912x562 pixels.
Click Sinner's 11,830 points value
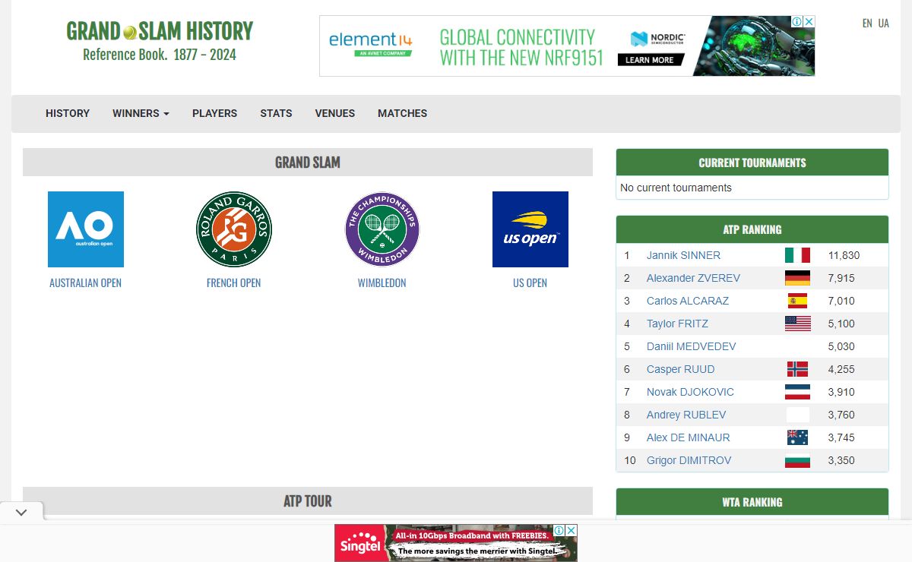pyautogui.click(x=844, y=255)
